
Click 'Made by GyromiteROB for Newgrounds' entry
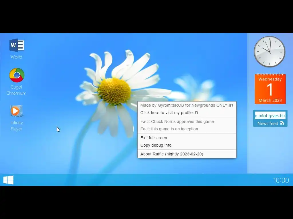click(x=187, y=106)
